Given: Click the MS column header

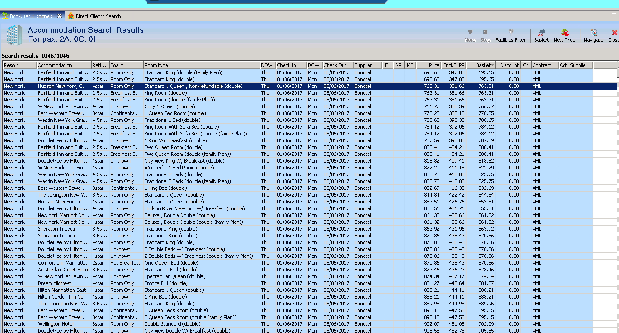Looking at the screenshot, I should pos(410,65).
